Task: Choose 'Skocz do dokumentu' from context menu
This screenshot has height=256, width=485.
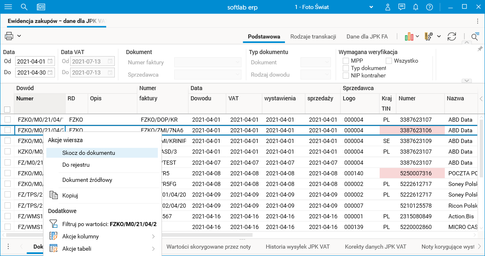Action: pos(89,153)
